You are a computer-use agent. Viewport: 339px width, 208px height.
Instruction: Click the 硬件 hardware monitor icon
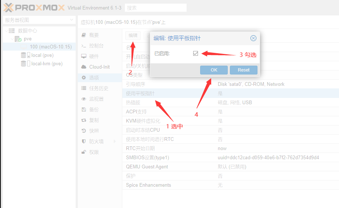point(83,56)
